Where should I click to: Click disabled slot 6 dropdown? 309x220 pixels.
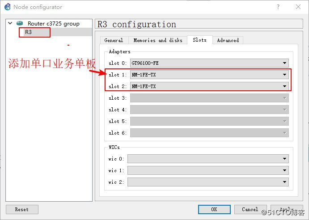pyautogui.click(x=209, y=133)
